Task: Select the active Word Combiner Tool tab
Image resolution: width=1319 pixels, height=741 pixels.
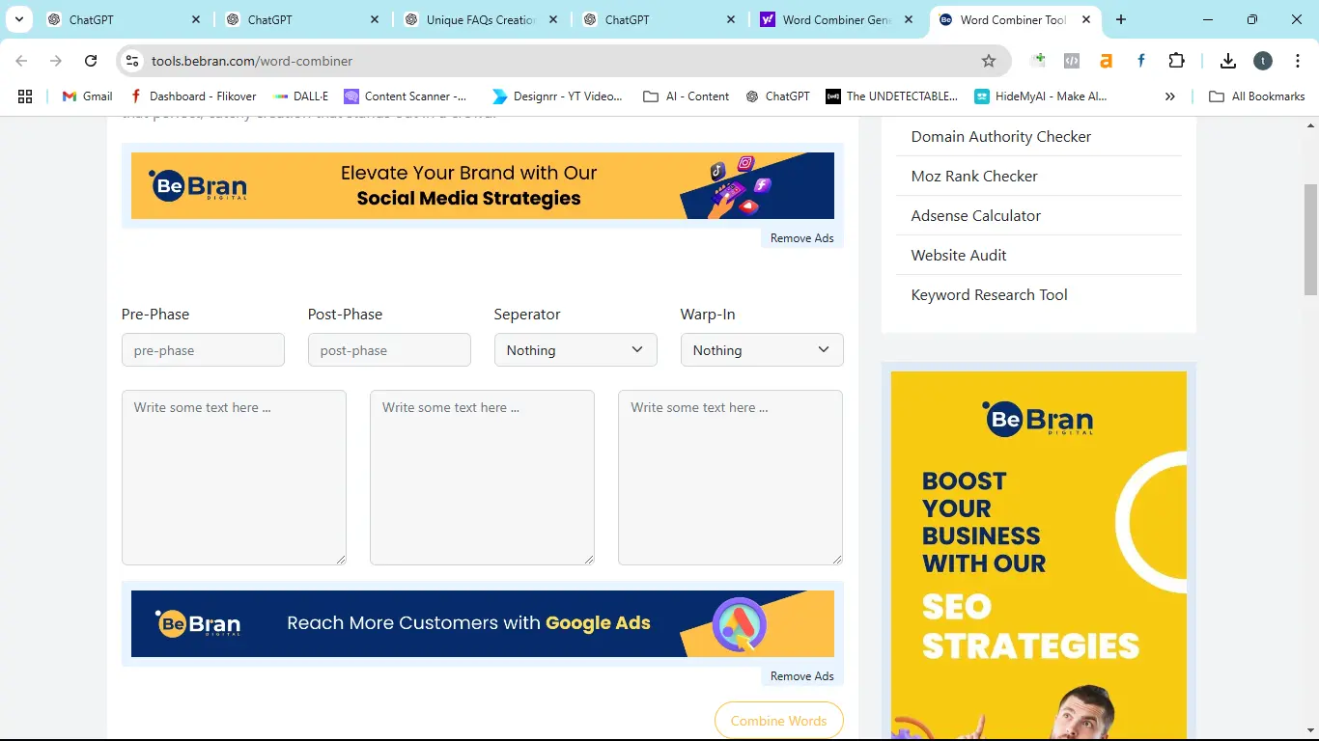Action: [1016, 19]
